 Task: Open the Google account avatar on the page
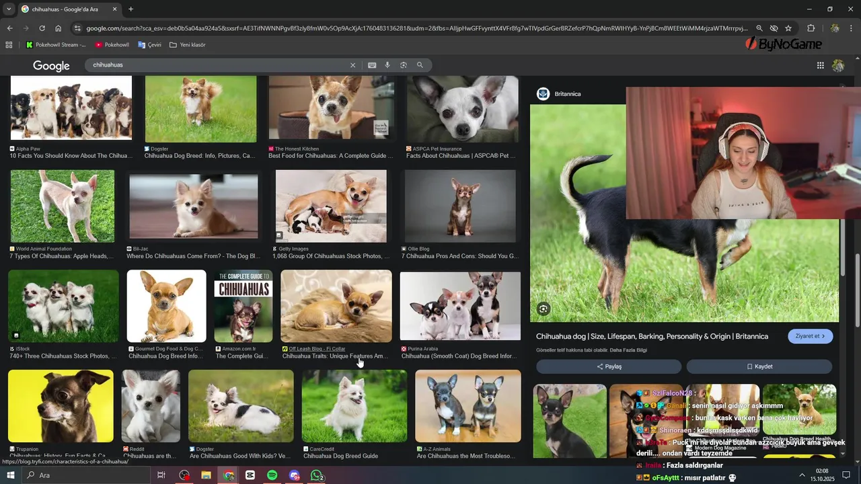[x=838, y=65]
